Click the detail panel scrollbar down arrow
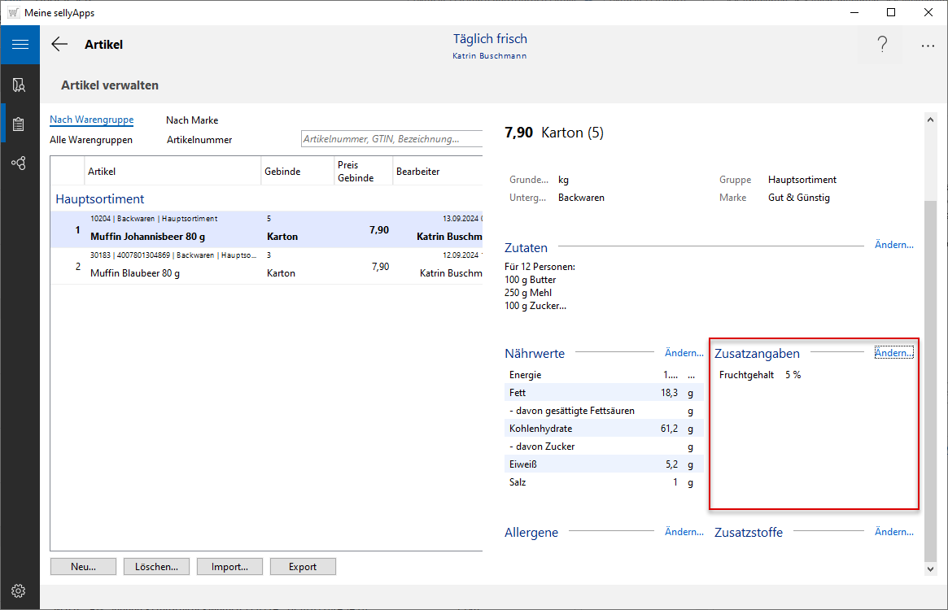The image size is (948, 610). (932, 570)
